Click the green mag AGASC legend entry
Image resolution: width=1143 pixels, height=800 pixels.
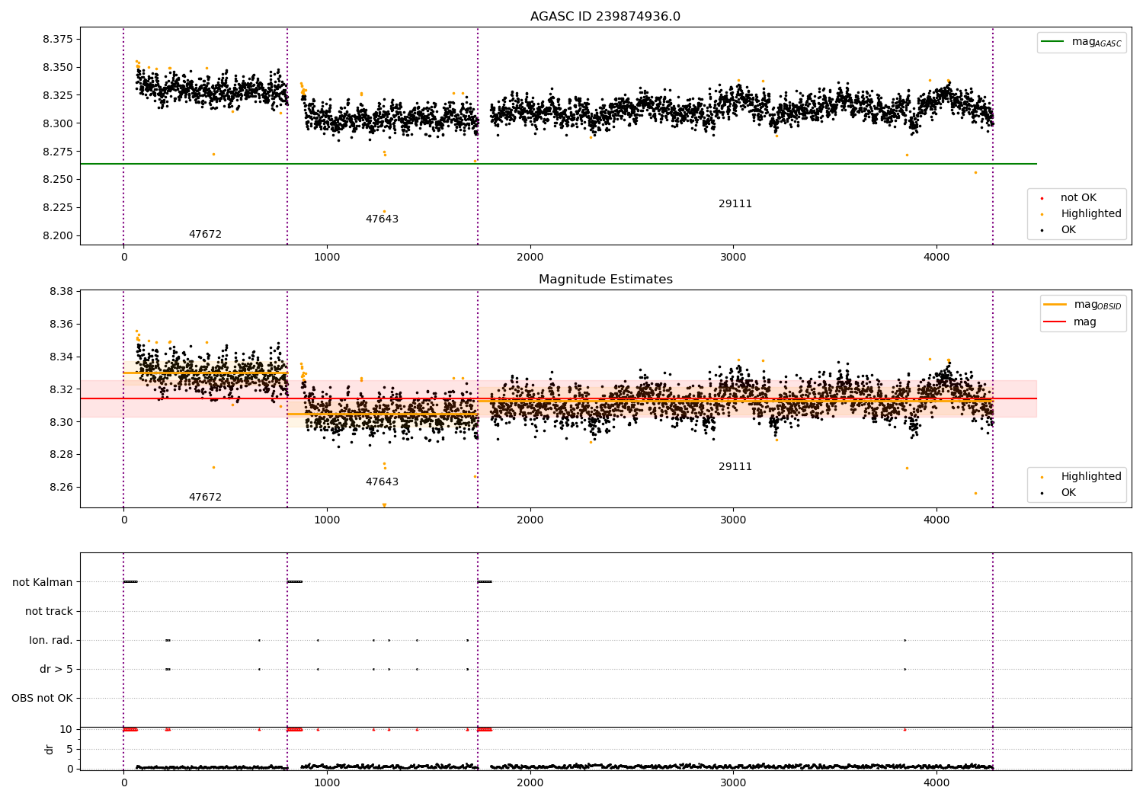pos(1081,42)
